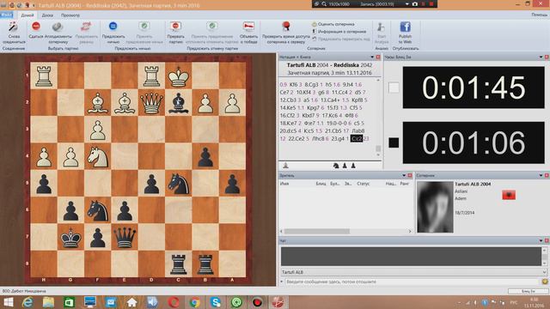Screen dimensions: 550x309
Task: Open the recording toolbar dropdown arrow
Action: click(406, 4)
